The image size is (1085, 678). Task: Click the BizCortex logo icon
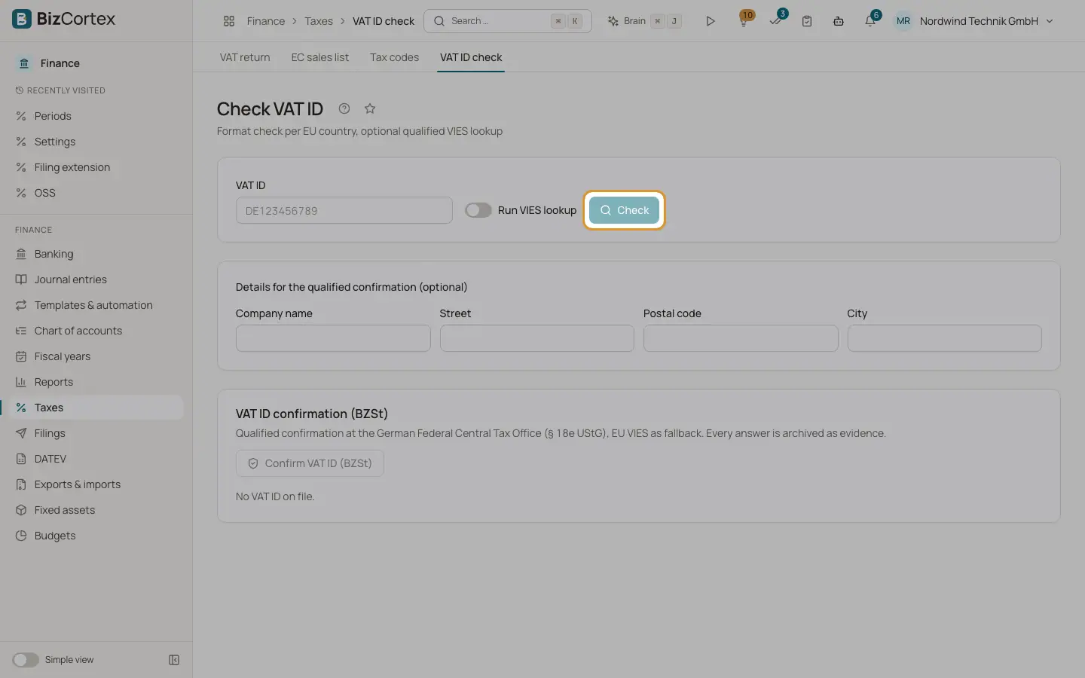[x=22, y=19]
